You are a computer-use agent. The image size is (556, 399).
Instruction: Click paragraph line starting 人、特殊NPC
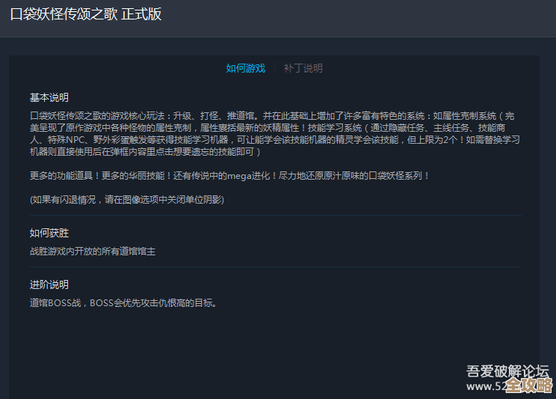tap(275, 140)
